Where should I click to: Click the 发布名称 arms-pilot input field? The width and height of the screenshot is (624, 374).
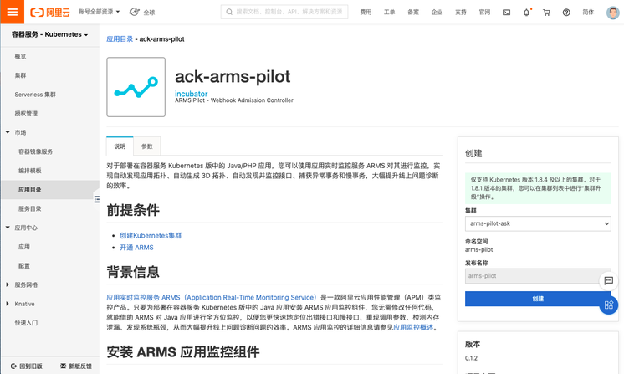(x=538, y=276)
